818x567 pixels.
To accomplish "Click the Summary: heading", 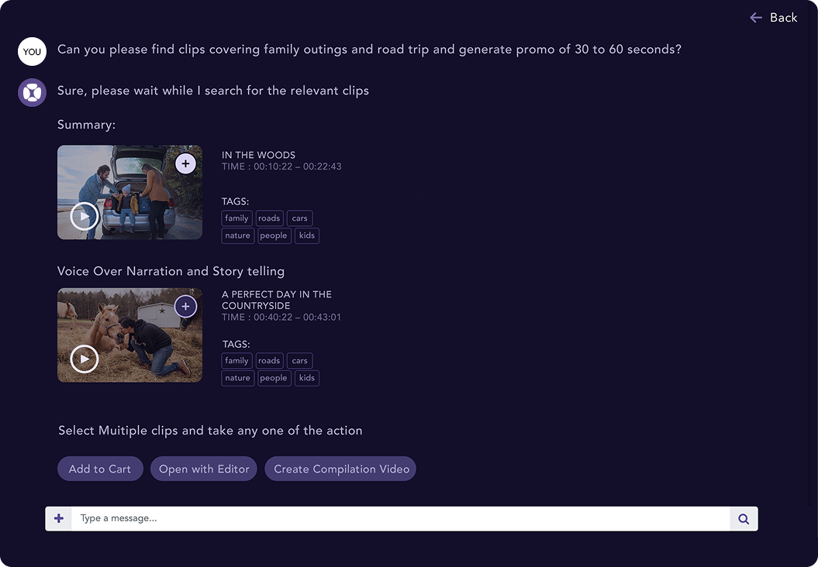I will point(87,125).
